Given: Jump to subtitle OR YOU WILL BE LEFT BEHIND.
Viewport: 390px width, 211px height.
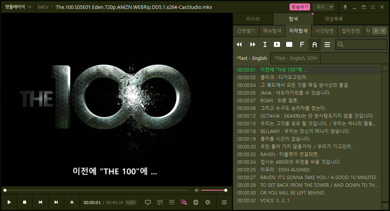Looking at the screenshot, I should click(307, 193).
